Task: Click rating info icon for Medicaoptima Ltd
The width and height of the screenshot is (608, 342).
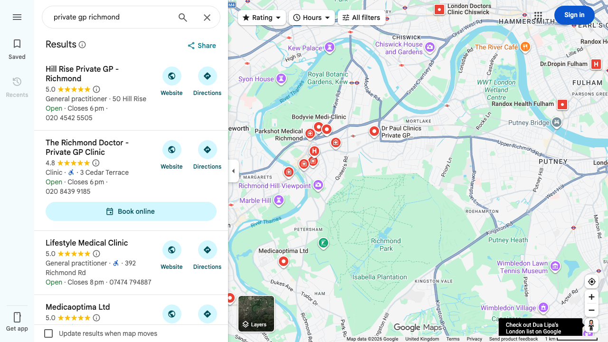Action: (x=96, y=318)
